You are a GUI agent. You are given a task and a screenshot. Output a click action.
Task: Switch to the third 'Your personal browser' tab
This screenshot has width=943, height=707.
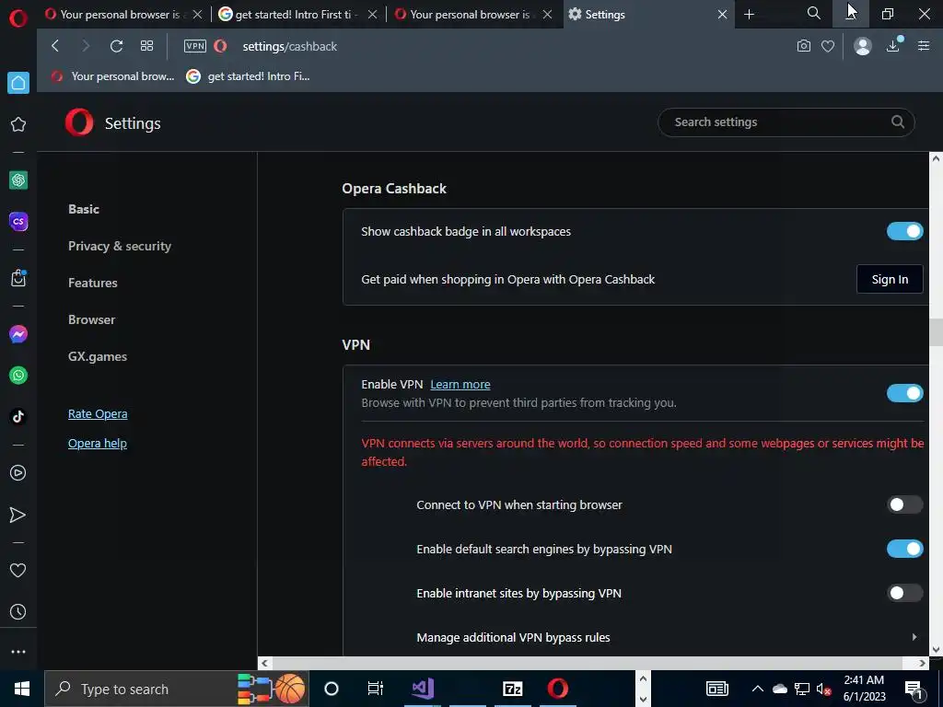466,15
